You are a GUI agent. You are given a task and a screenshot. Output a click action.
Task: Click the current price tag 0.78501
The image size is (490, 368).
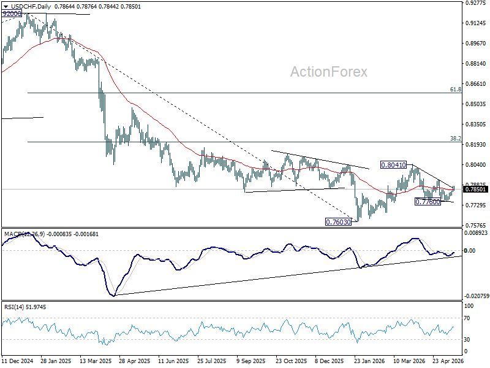[x=476, y=189]
